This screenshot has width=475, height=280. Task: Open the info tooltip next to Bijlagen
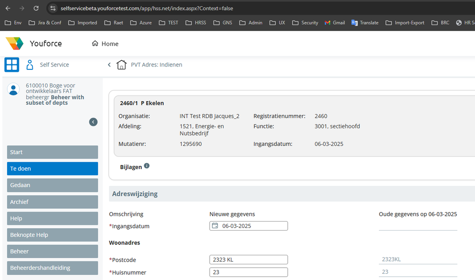point(146,165)
